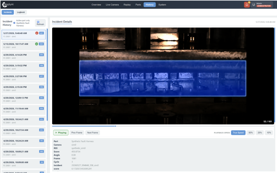Select the History tab
Screen dimensions: 277x173
(x=149, y=5)
